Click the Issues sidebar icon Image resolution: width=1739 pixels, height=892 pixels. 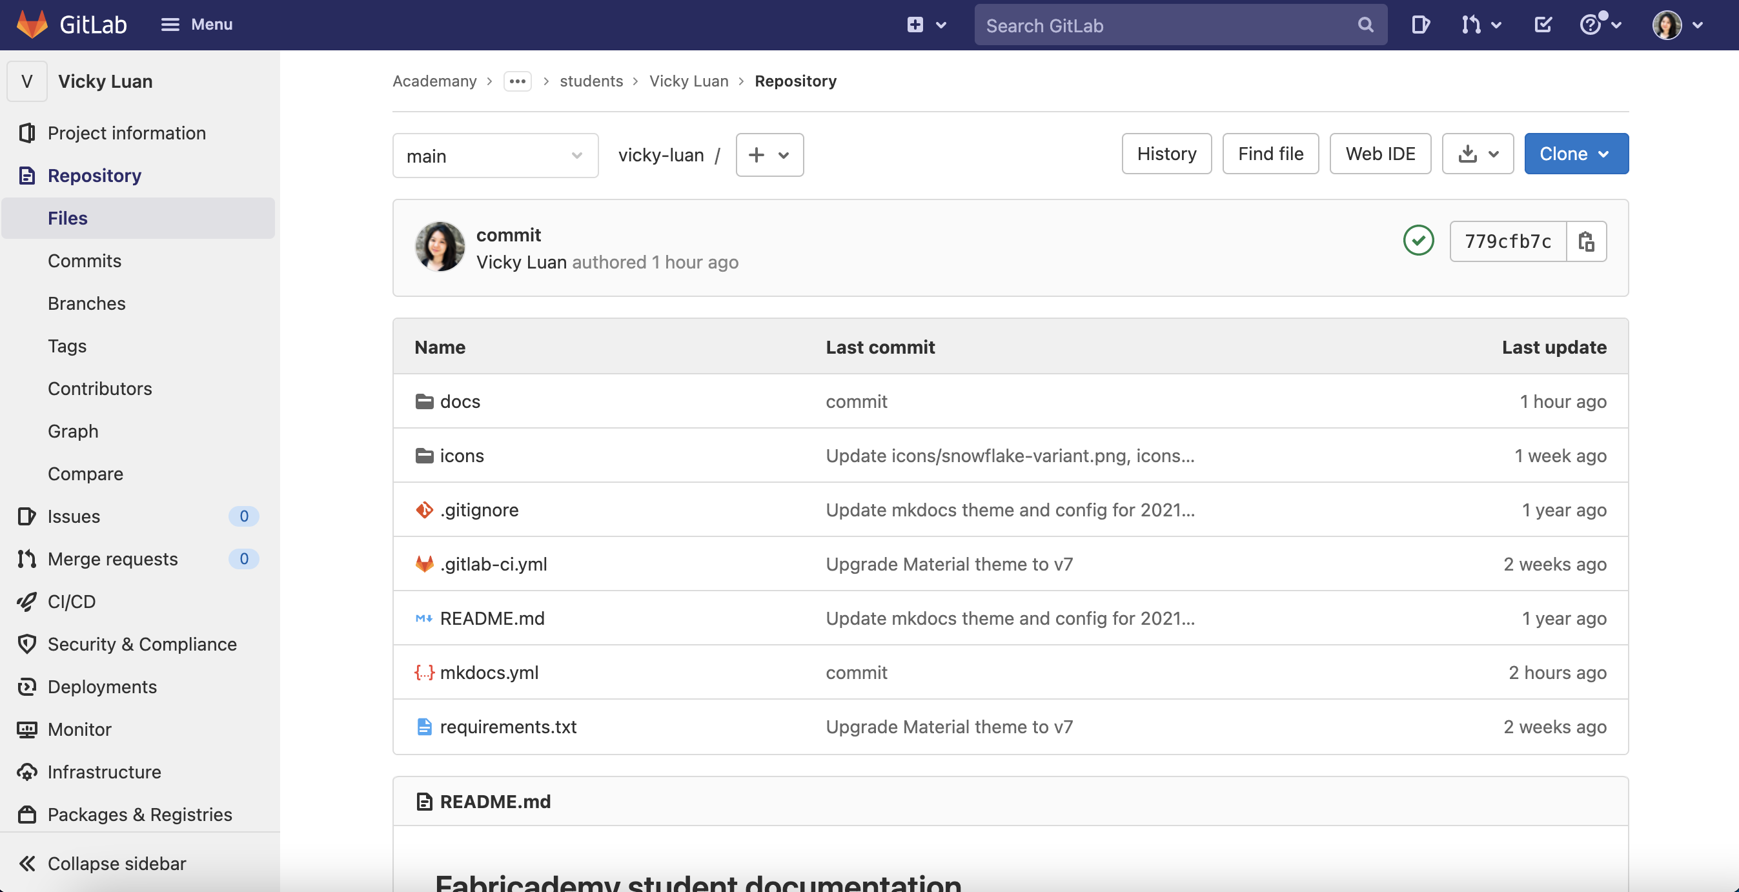pos(27,516)
